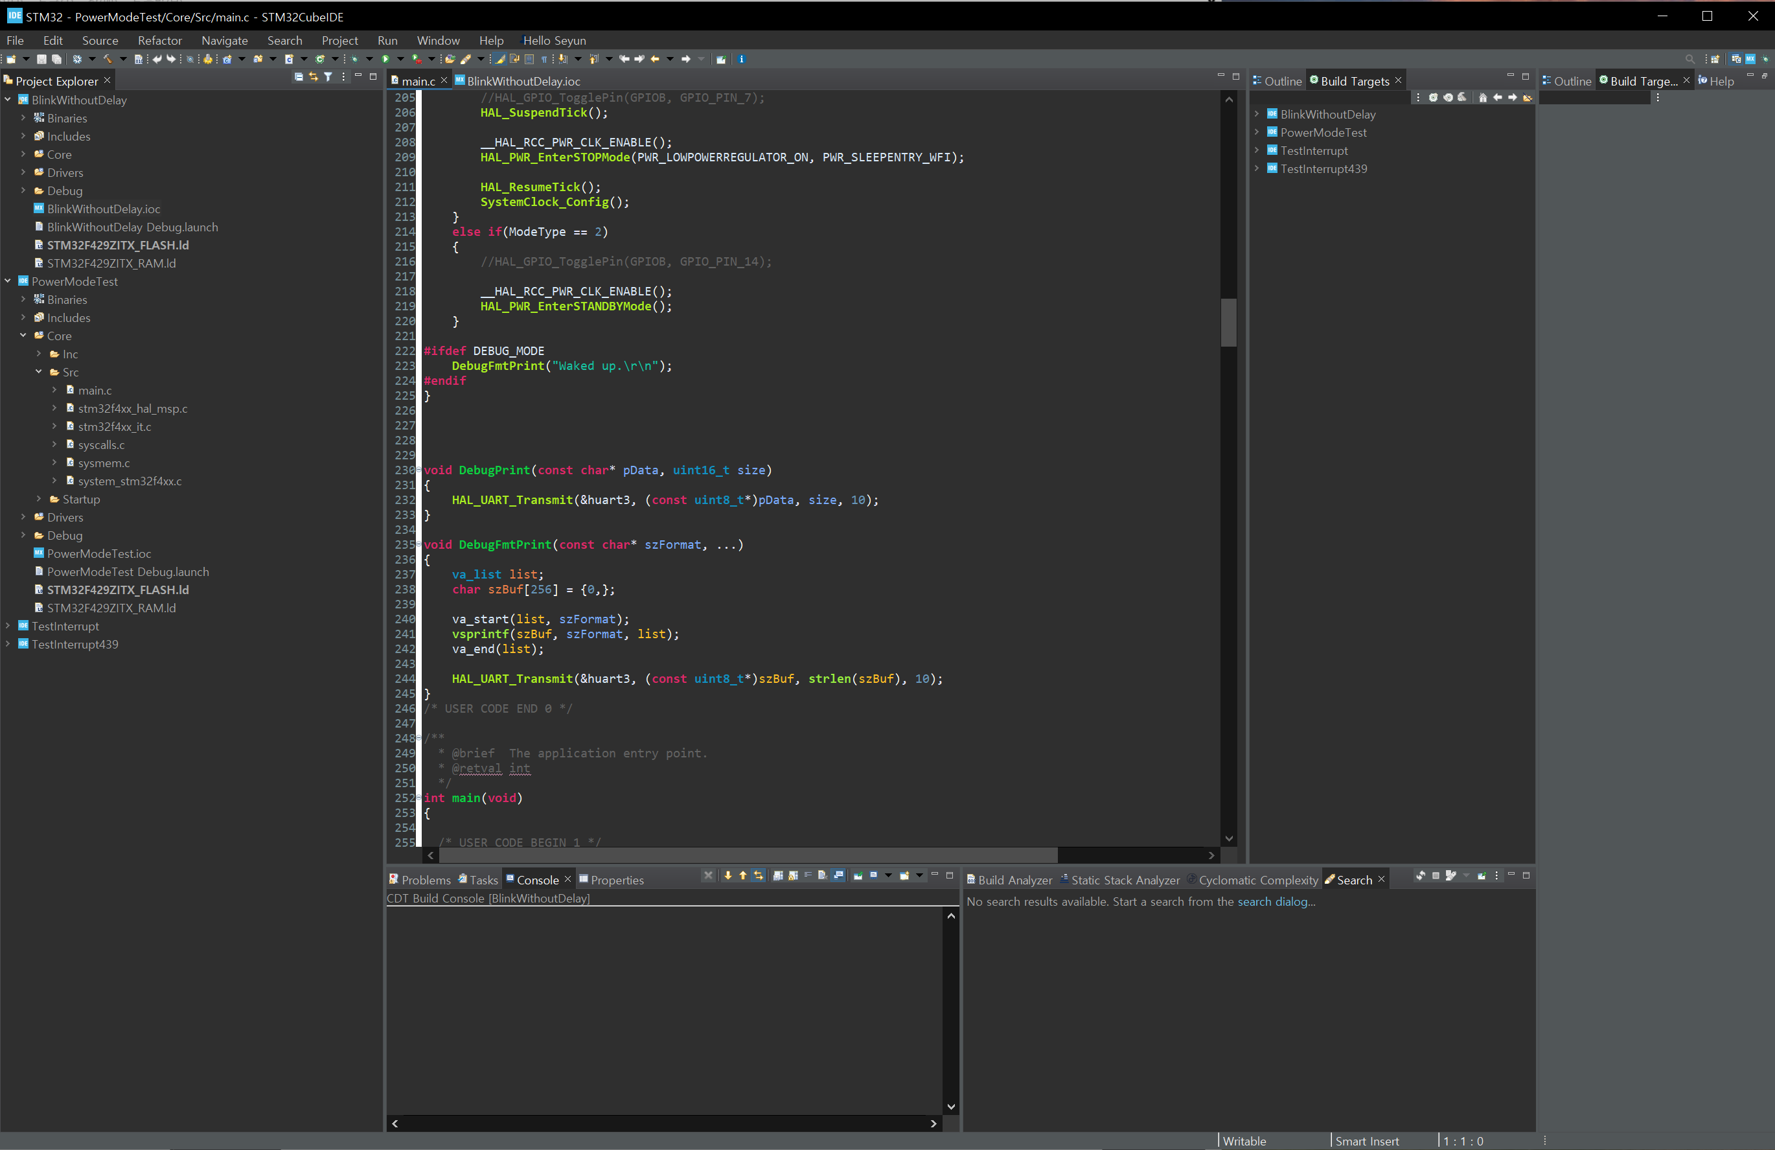Click the Filter funnel icon in the Project Explorer
1775x1150 pixels.
[x=328, y=77]
